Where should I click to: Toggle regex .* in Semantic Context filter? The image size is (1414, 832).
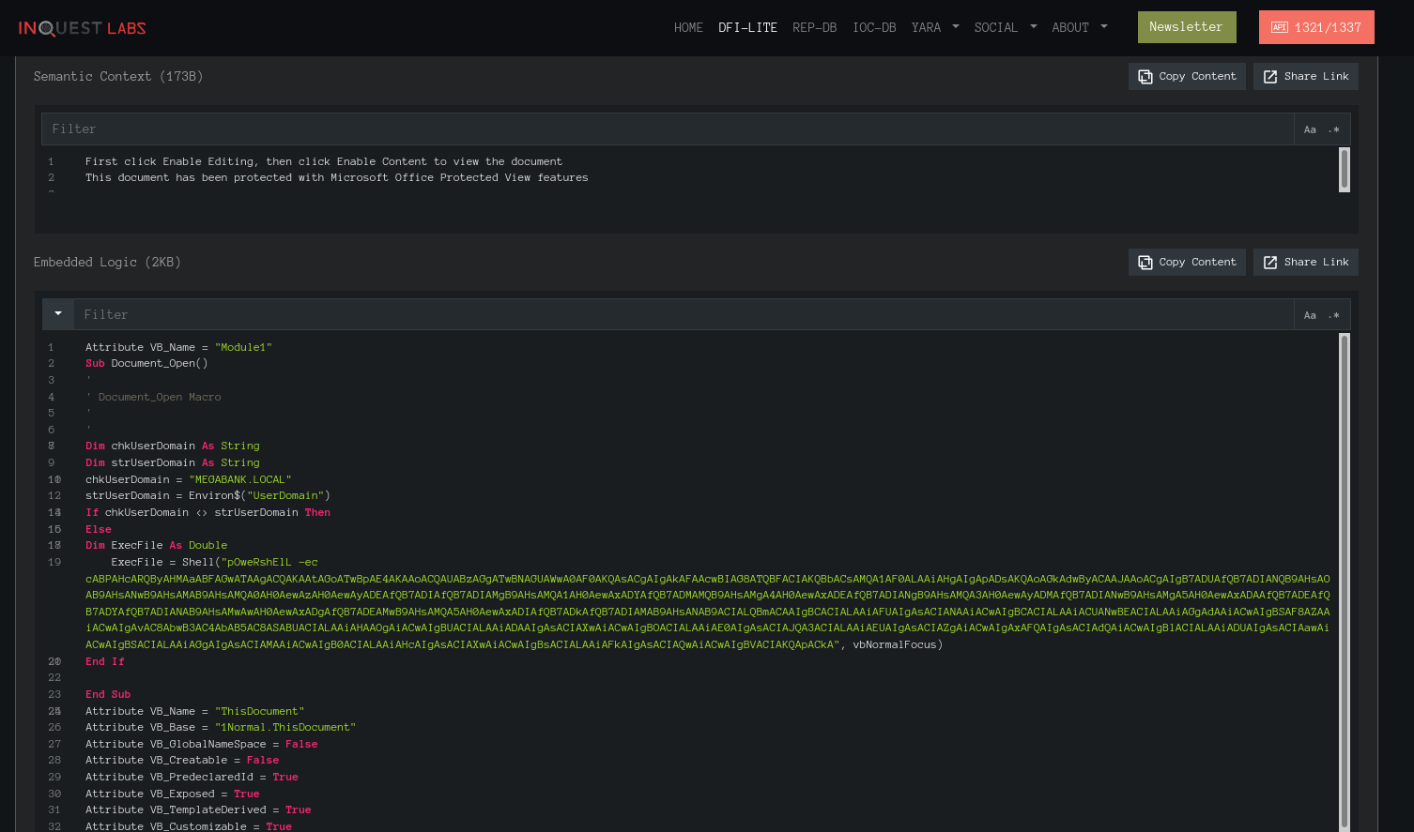1334,129
